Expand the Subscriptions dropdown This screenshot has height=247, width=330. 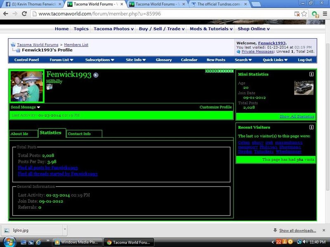[x=99, y=60]
